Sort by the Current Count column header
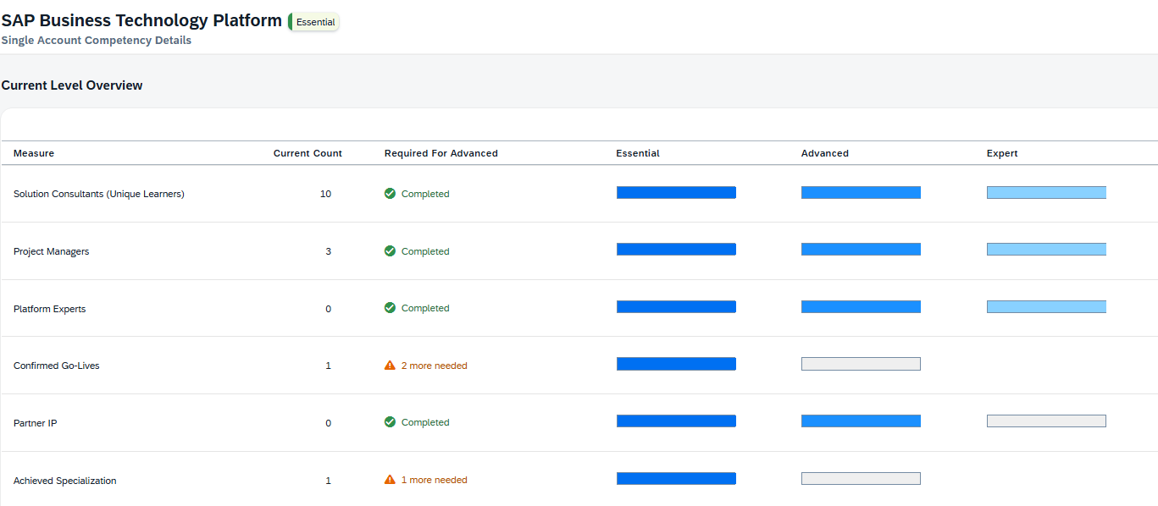The image size is (1158, 506). coord(308,153)
